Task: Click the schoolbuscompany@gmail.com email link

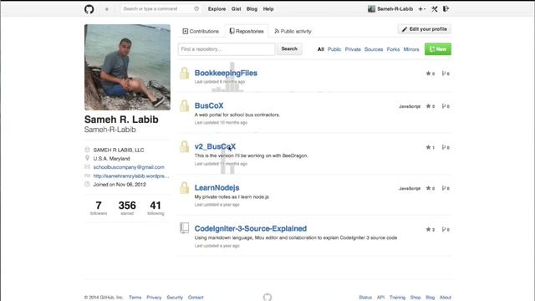Action: (129, 167)
